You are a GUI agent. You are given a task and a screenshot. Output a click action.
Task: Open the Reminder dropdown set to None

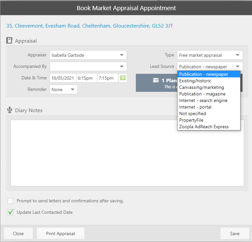pos(63,89)
